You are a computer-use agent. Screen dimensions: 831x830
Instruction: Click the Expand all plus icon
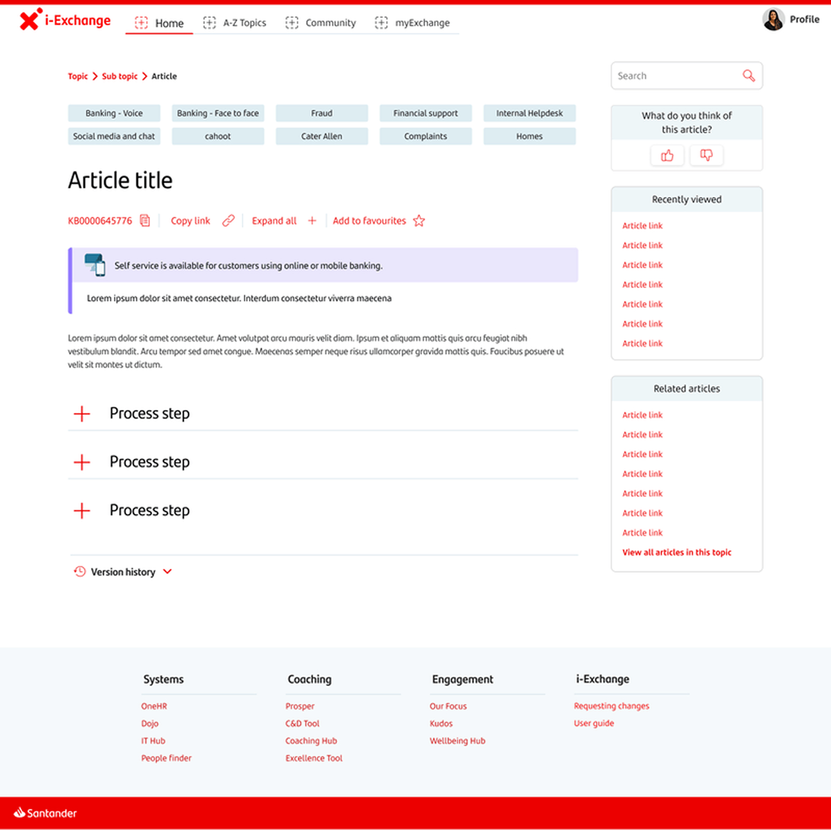[312, 221]
